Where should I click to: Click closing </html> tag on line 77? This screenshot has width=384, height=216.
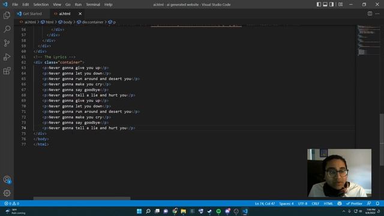click(41, 144)
